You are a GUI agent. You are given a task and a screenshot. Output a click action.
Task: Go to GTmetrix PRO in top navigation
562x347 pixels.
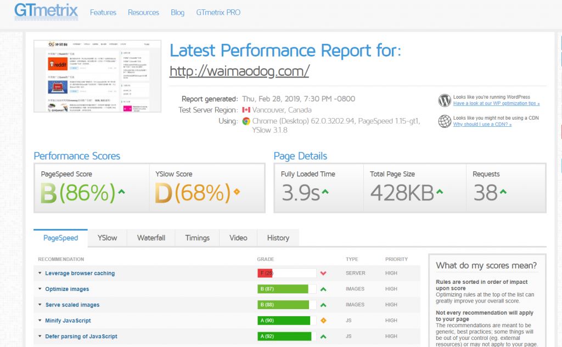[x=218, y=12]
